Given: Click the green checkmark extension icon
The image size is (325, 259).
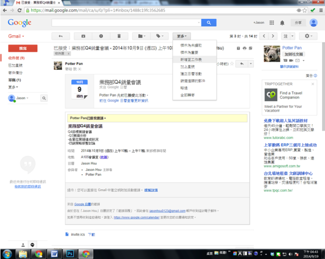Looking at the screenshot, I should 313,10.
